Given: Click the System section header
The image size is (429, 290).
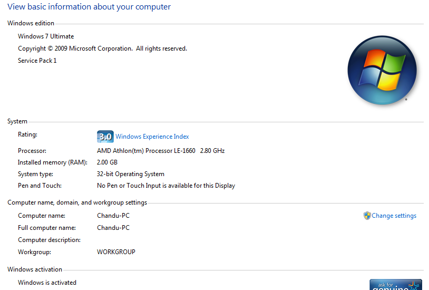Looking at the screenshot, I should pyautogui.click(x=17, y=121).
